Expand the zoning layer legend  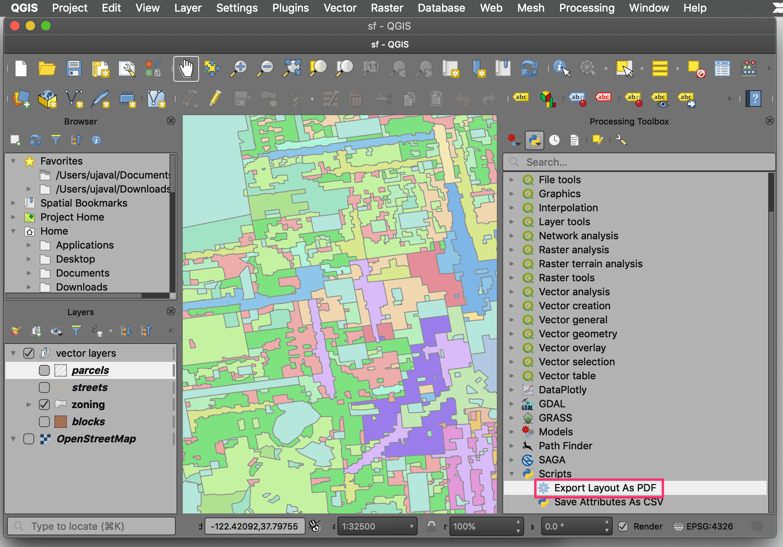29,405
